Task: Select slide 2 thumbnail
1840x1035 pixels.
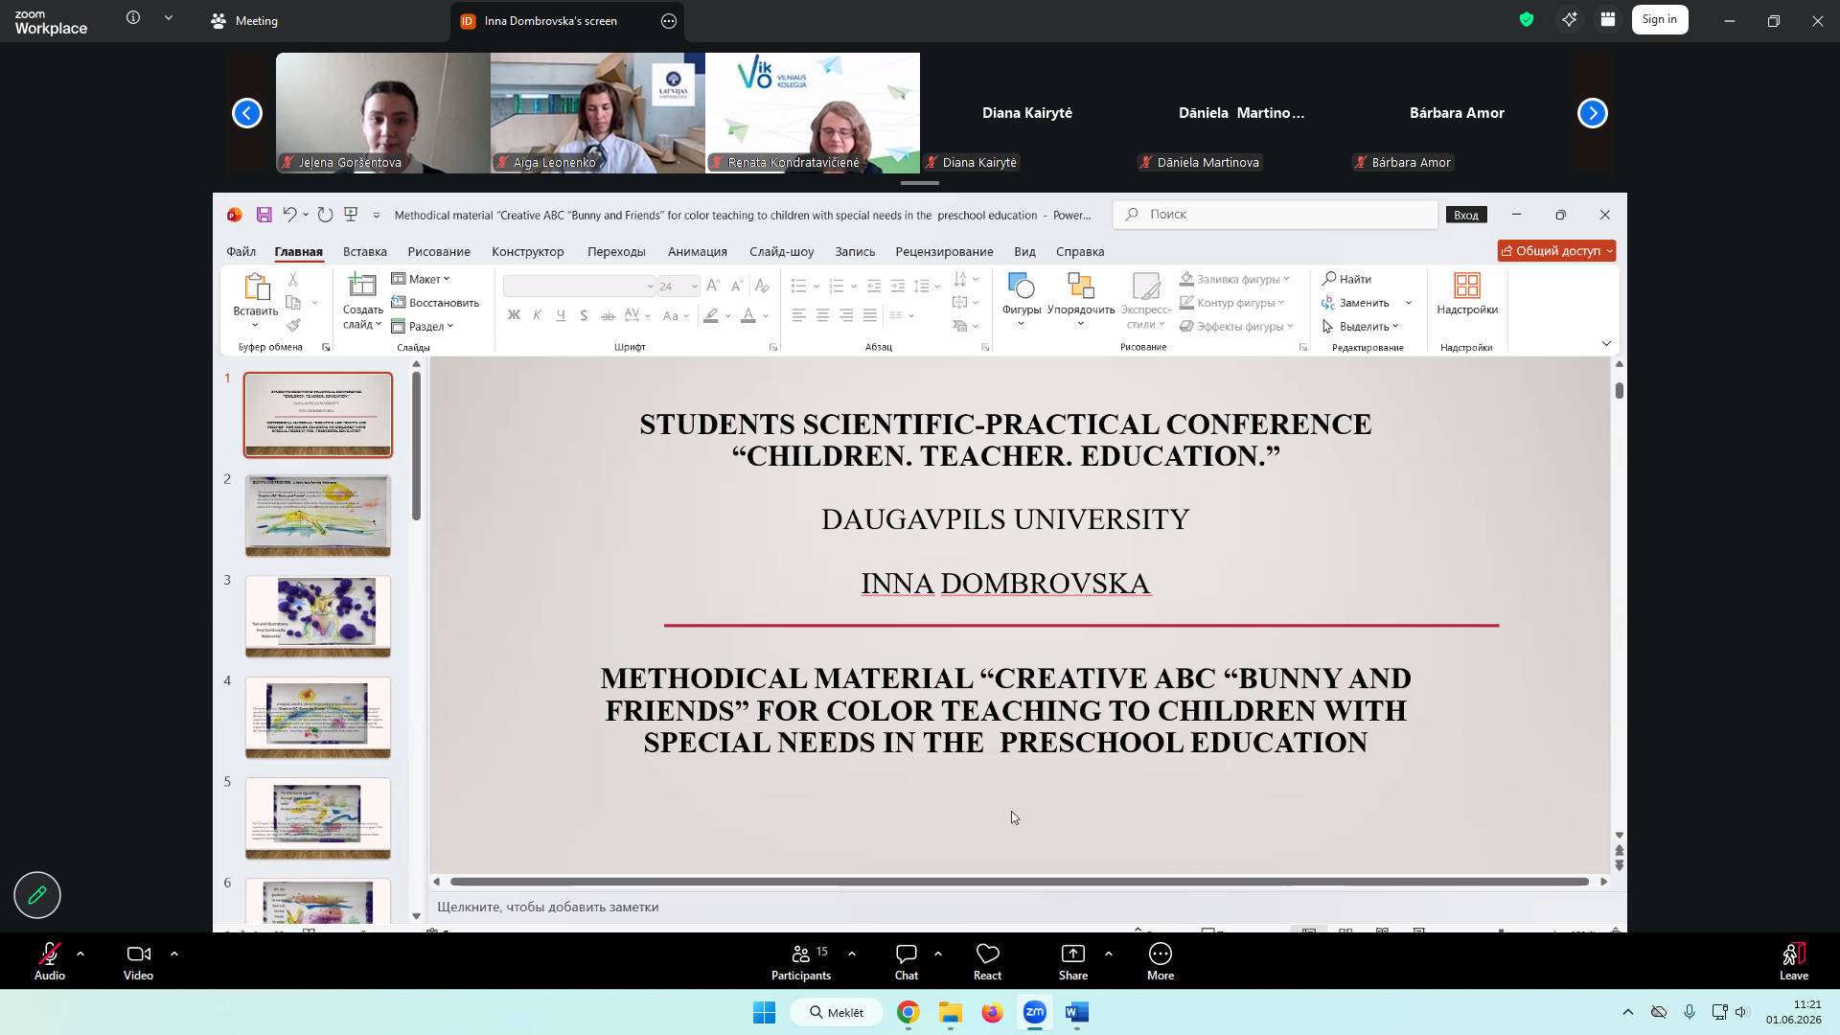Action: click(x=318, y=516)
